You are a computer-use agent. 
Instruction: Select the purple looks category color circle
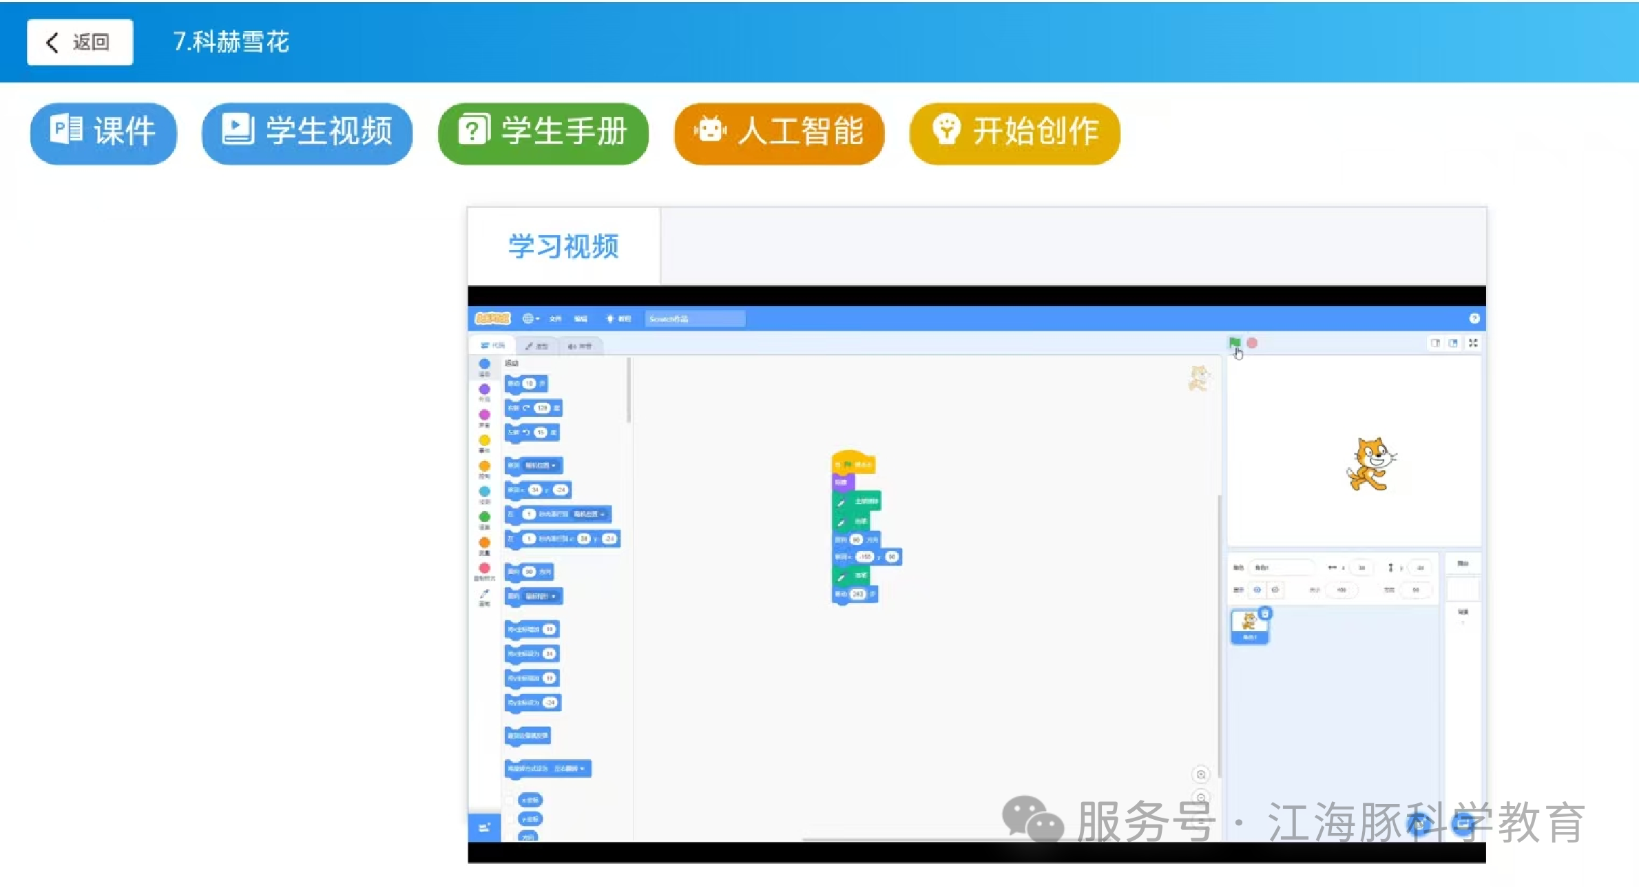tap(484, 390)
